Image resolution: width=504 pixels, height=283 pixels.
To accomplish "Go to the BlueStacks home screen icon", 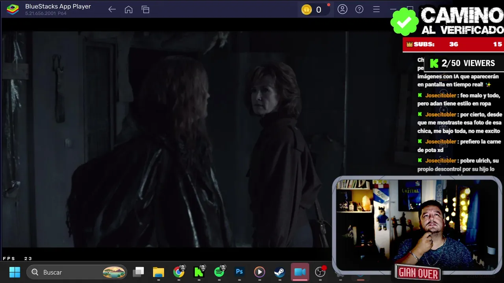I will click(128, 9).
